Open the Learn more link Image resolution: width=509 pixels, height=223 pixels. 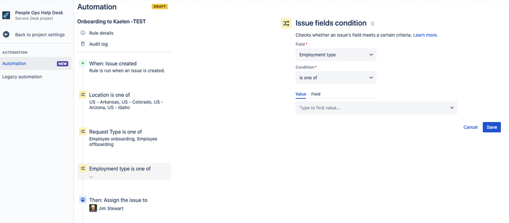(425, 35)
